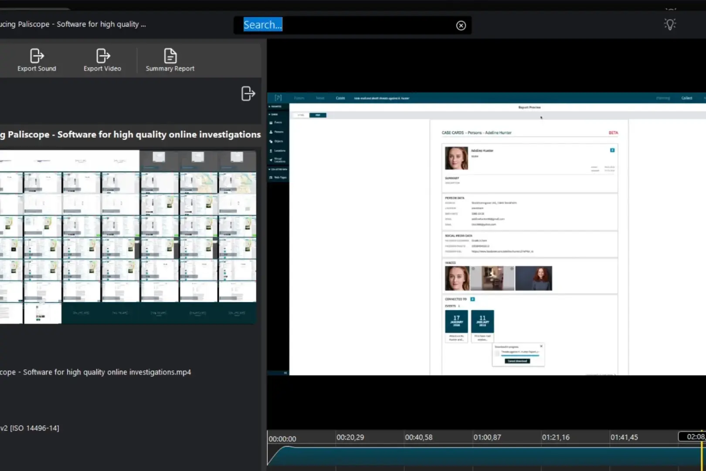This screenshot has width=706, height=471.
Task: Clear the search field using the X button
Action: tap(461, 25)
